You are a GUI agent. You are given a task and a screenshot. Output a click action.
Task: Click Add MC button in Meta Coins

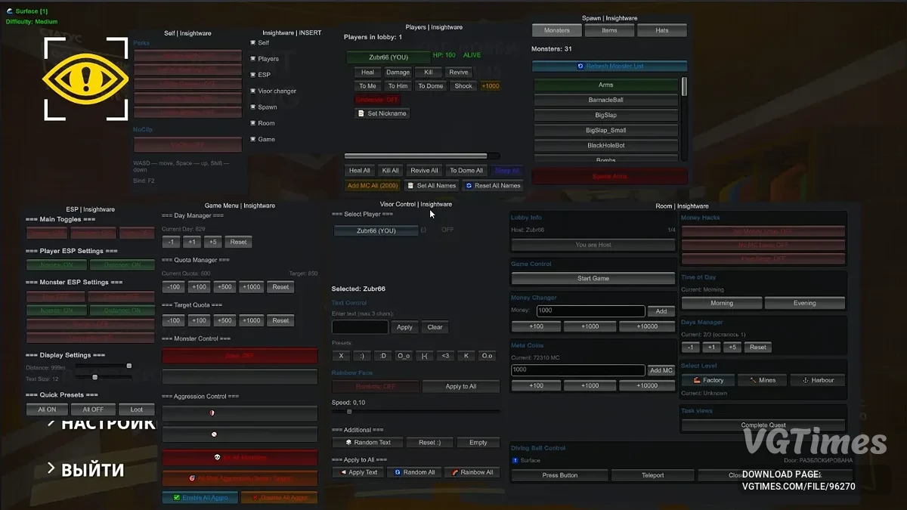[x=661, y=370]
